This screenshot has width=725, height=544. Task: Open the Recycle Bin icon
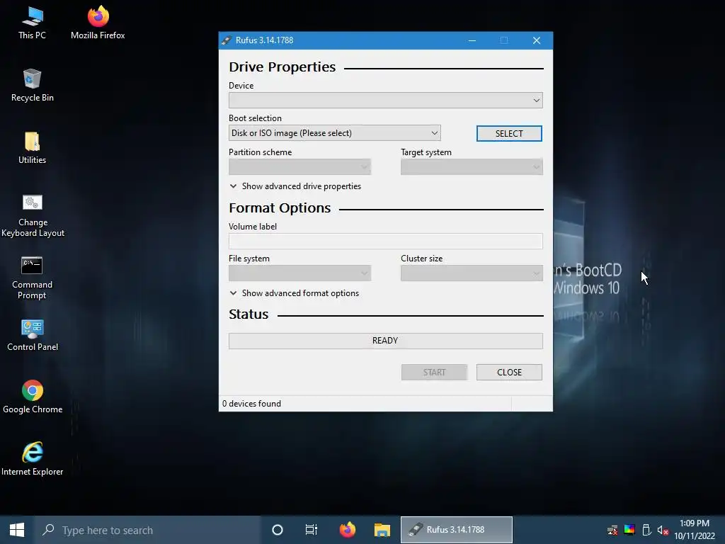coord(33,86)
